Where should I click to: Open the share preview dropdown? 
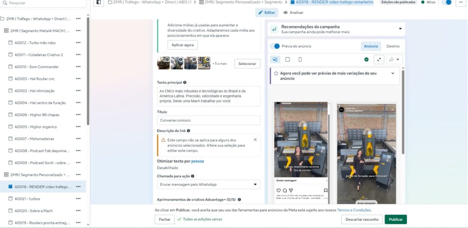pyautogui.click(x=394, y=59)
